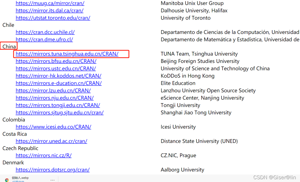300x182 pixels.
Task: Open the cran.dcc.uchile.cl mirror link
Action: click(x=45, y=32)
